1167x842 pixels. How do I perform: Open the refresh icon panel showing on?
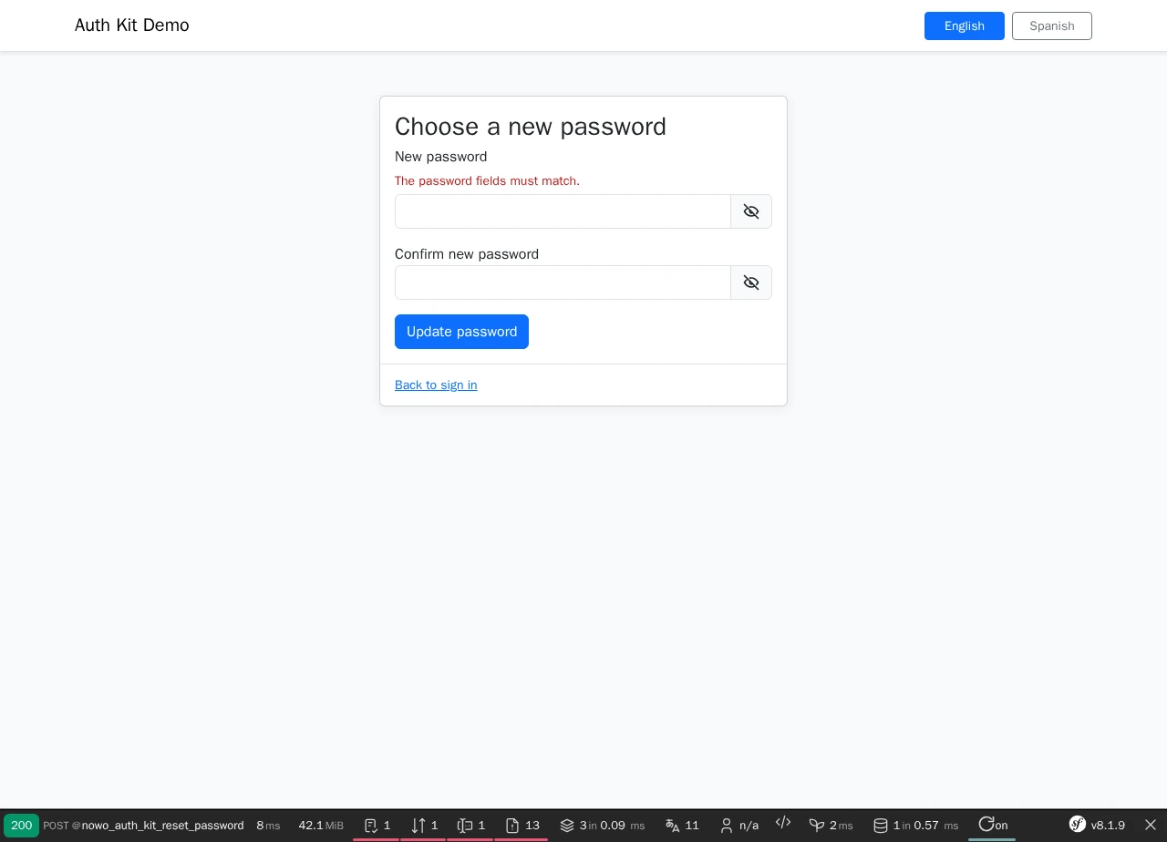coord(992,826)
